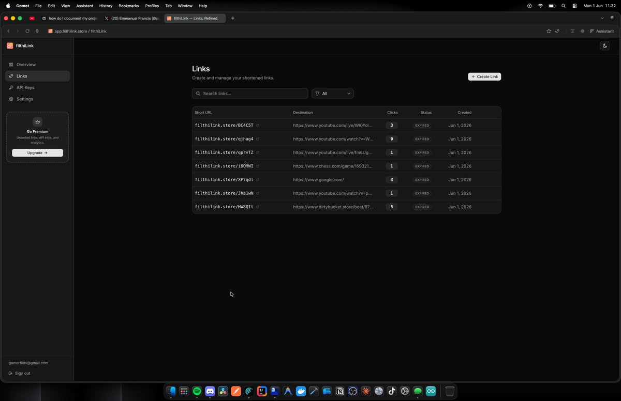Open the 'All' status filter dropdown
This screenshot has height=401, width=621.
pos(333,94)
